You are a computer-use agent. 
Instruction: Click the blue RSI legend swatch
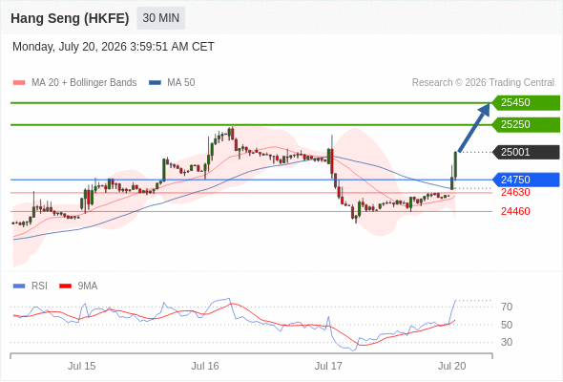pos(19,286)
